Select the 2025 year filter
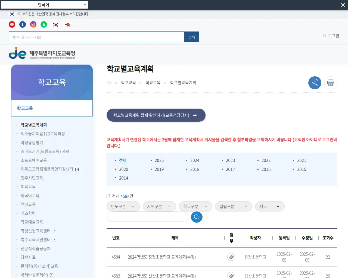The image size is (348, 278). (x=159, y=160)
